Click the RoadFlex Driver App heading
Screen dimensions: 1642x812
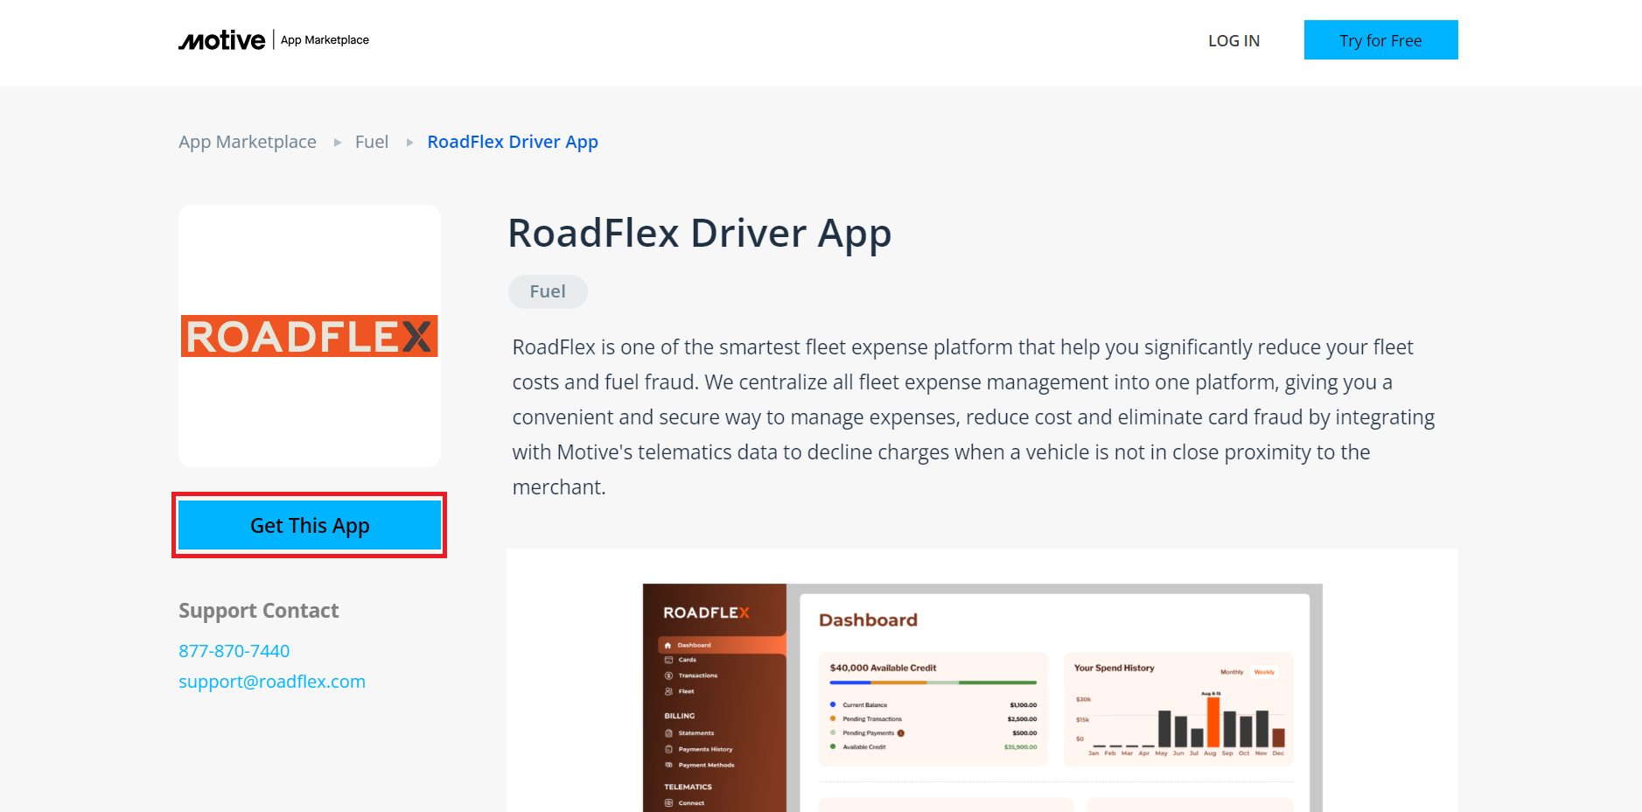tap(700, 234)
